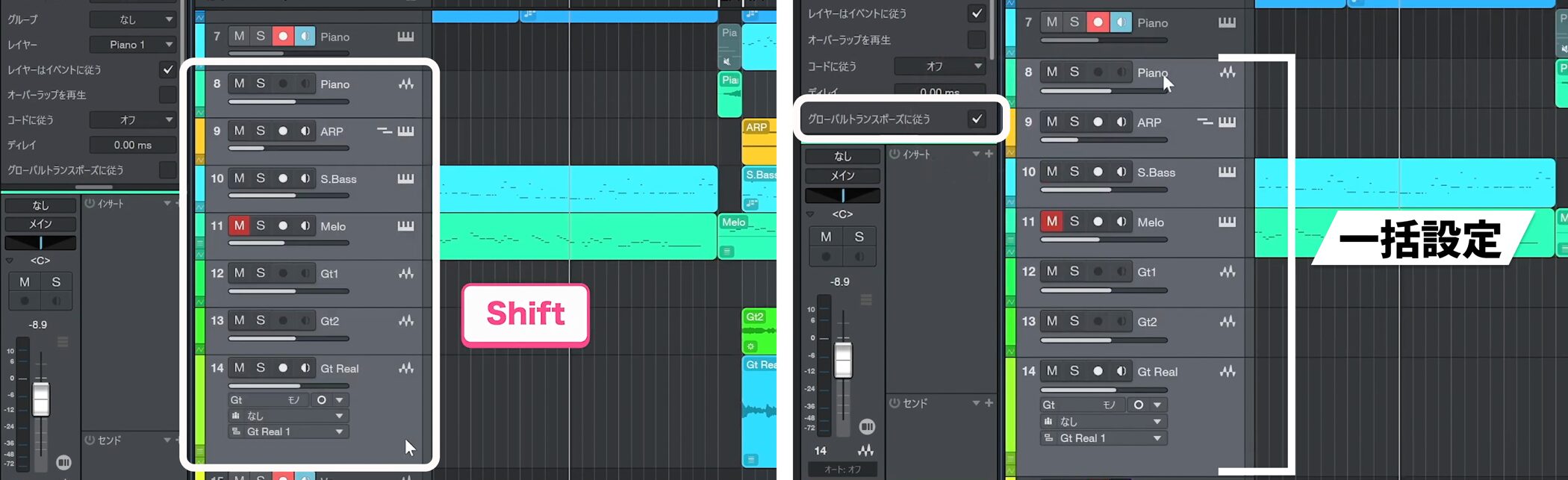Add an insert with the インサート plus icon
Screen dimensions: 1568x480
(x=989, y=154)
